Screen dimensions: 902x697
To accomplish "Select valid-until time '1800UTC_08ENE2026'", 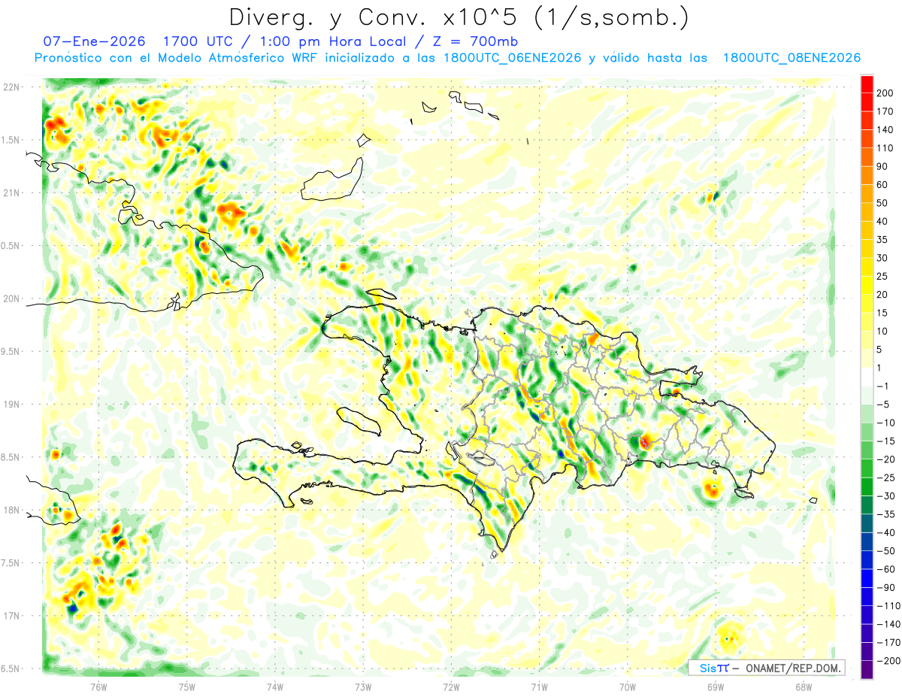I will (792, 58).
